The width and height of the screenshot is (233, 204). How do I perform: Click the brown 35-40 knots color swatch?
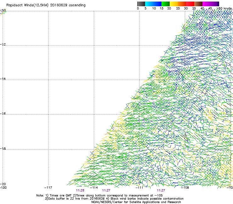pyautogui.click(x=198, y=4)
